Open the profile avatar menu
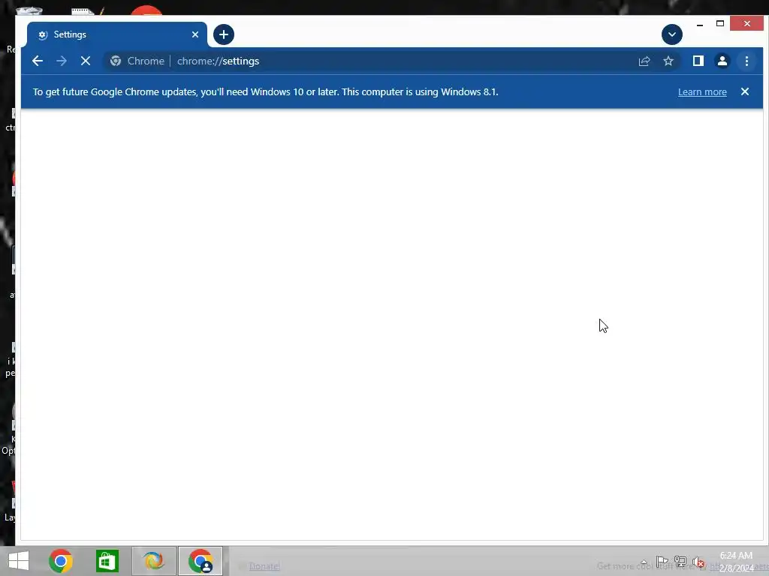Viewport: 769px width, 576px height. point(722,61)
